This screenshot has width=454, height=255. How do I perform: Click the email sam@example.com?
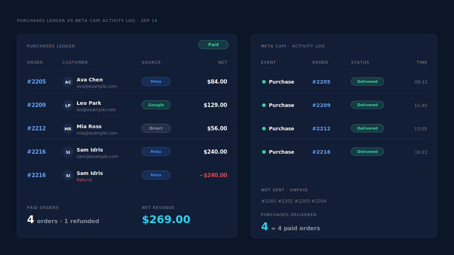click(x=98, y=157)
